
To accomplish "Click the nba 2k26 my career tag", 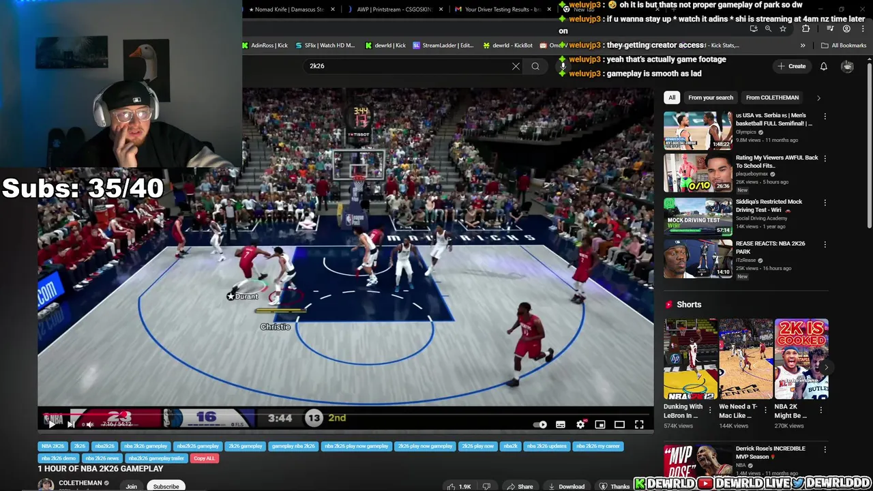I will click(x=597, y=446).
